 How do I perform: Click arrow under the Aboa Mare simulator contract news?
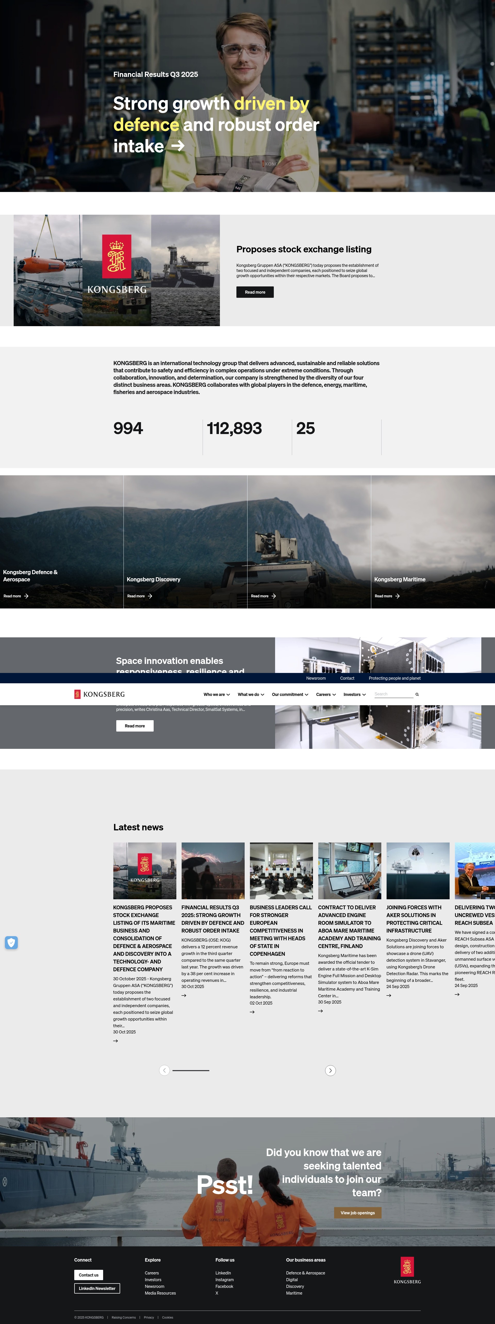[x=320, y=1011]
